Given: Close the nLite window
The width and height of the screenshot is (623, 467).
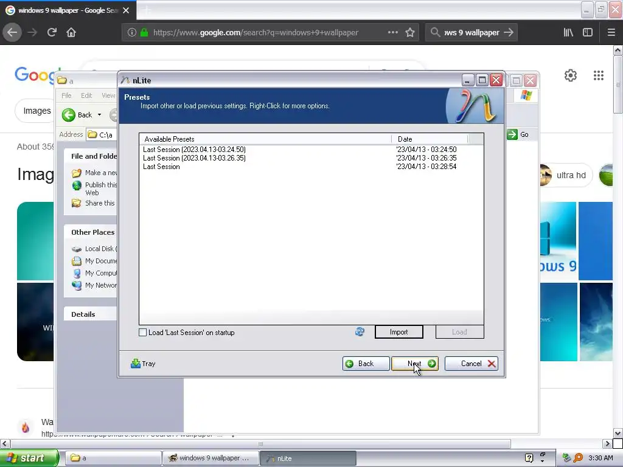Looking at the screenshot, I should pos(496,80).
